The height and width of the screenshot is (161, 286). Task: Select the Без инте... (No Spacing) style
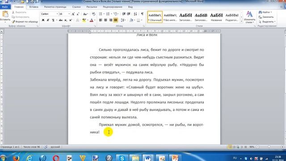pyautogui.click(x=170, y=17)
